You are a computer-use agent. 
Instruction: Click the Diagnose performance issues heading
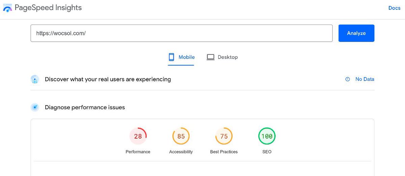[x=85, y=107]
